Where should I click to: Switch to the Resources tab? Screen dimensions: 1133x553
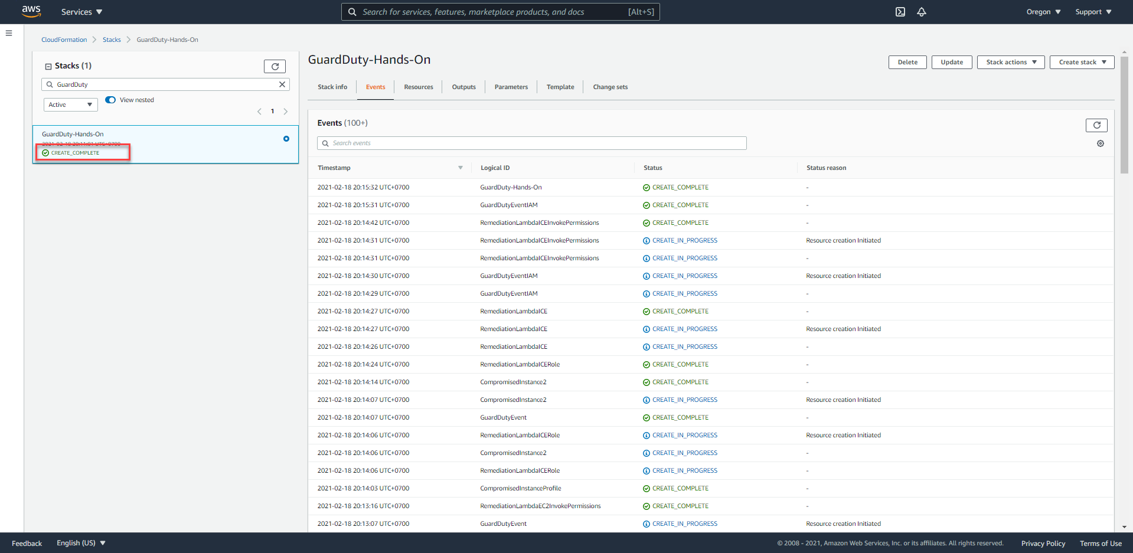point(419,87)
